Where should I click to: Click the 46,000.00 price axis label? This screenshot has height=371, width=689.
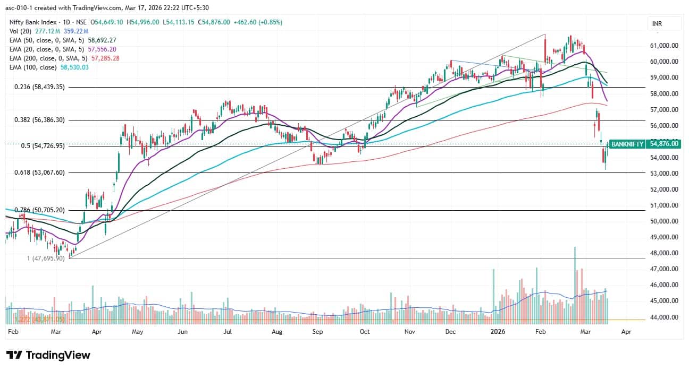coord(663,285)
